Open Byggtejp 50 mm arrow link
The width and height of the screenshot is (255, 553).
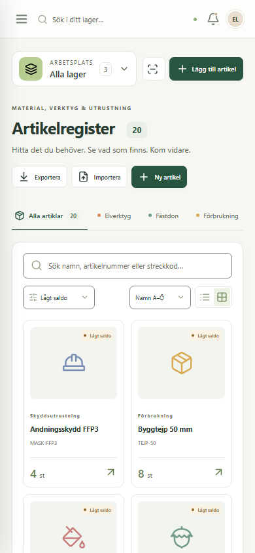(x=219, y=472)
